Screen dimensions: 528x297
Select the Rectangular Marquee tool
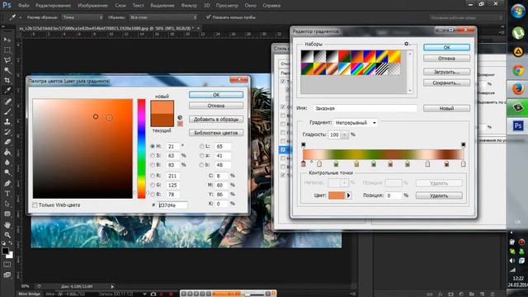pos(7,49)
